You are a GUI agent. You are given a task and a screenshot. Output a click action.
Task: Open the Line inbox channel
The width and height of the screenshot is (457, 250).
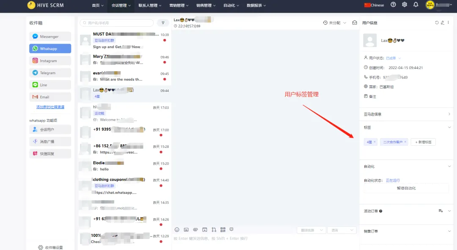click(50, 85)
